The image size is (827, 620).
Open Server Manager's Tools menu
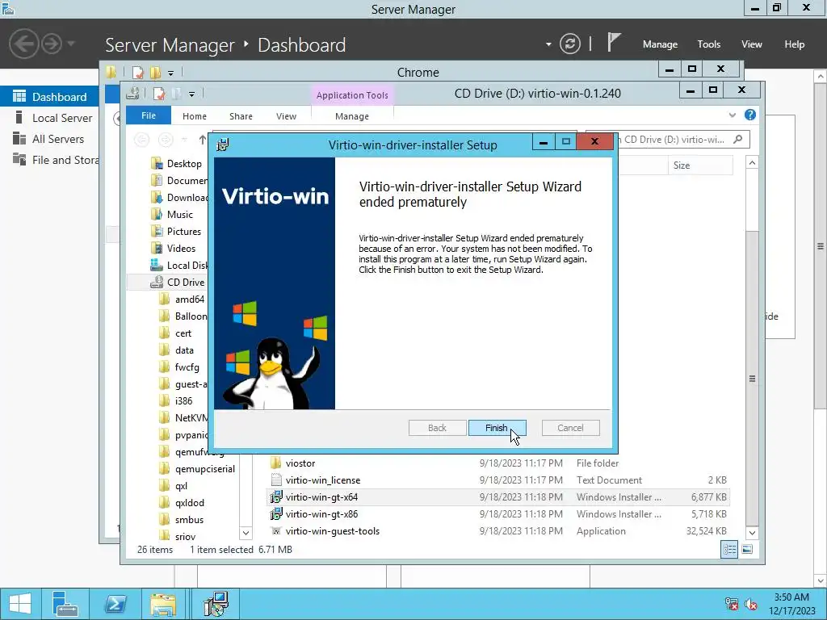(709, 44)
